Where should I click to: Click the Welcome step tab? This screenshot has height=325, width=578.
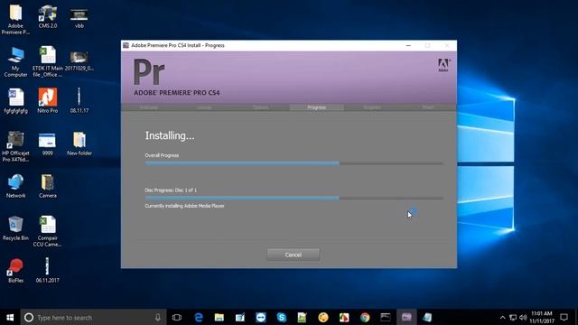point(149,107)
